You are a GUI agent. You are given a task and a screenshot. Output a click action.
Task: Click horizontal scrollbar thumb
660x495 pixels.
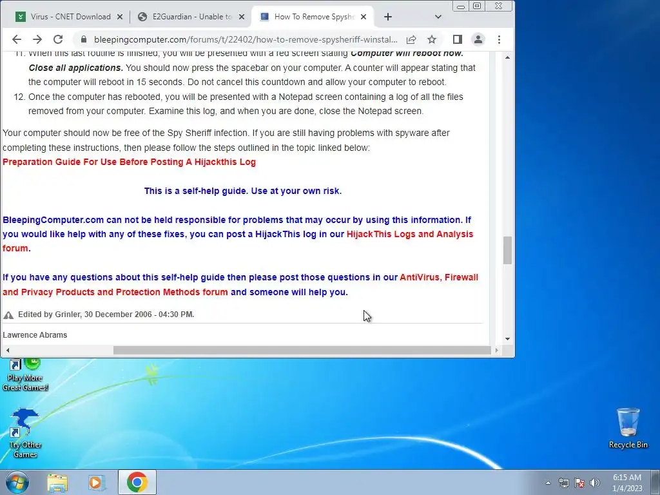click(302, 350)
